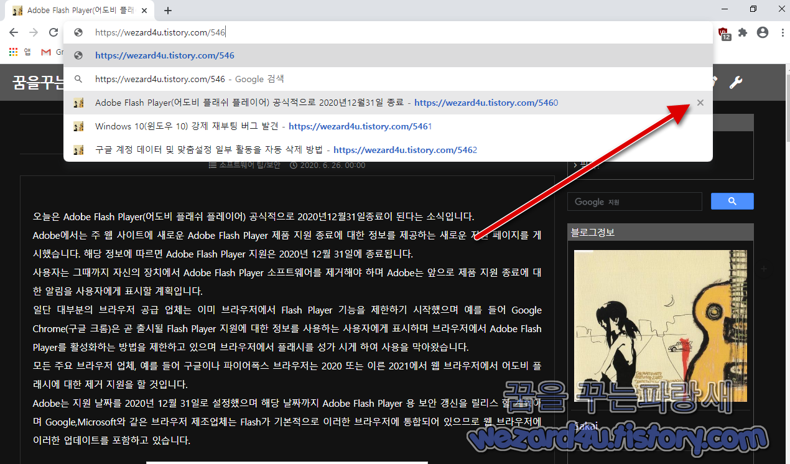Open the blog profile illustration image
Screen dimensions: 790x464
[661, 326]
